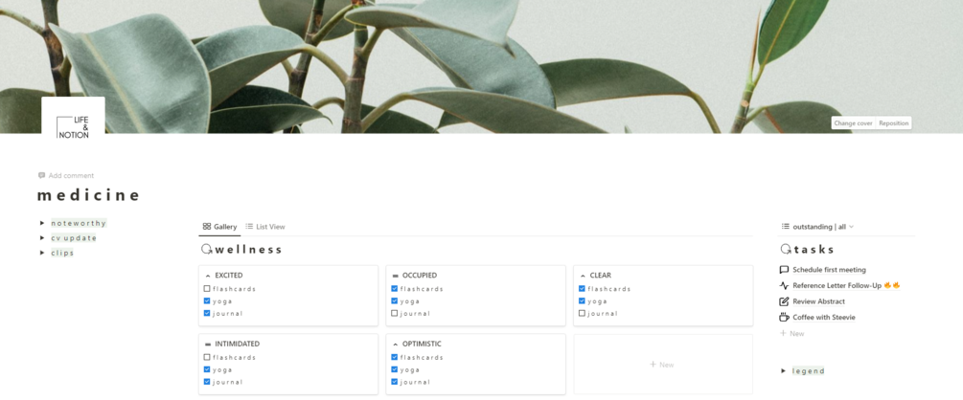Click the speech bubble icon beside Schedule first meeting
This screenshot has width=963, height=400.
click(784, 269)
